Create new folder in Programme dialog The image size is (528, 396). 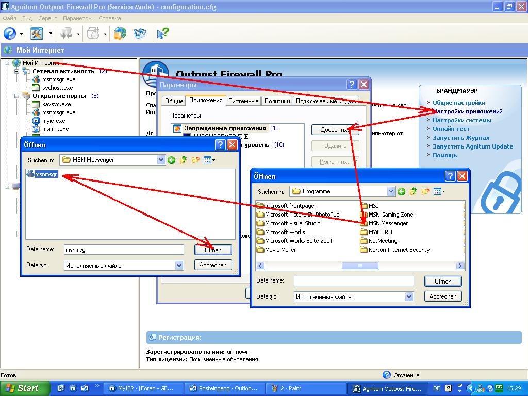click(425, 192)
